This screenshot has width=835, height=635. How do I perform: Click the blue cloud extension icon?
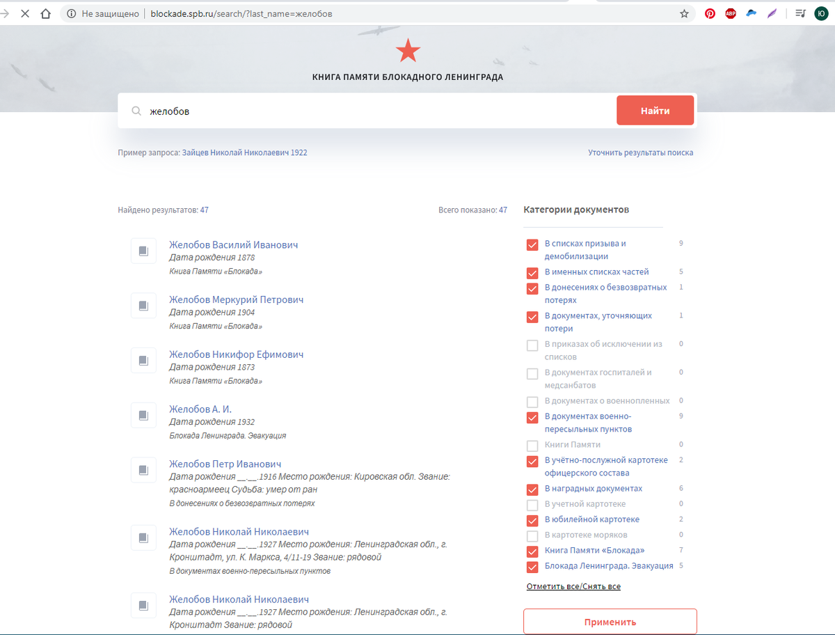[751, 13]
